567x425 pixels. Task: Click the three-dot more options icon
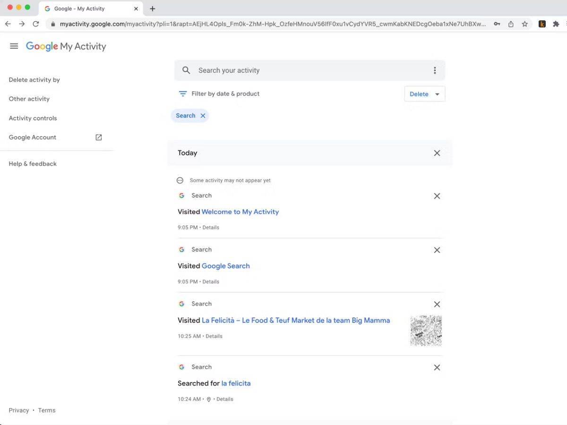pyautogui.click(x=435, y=70)
